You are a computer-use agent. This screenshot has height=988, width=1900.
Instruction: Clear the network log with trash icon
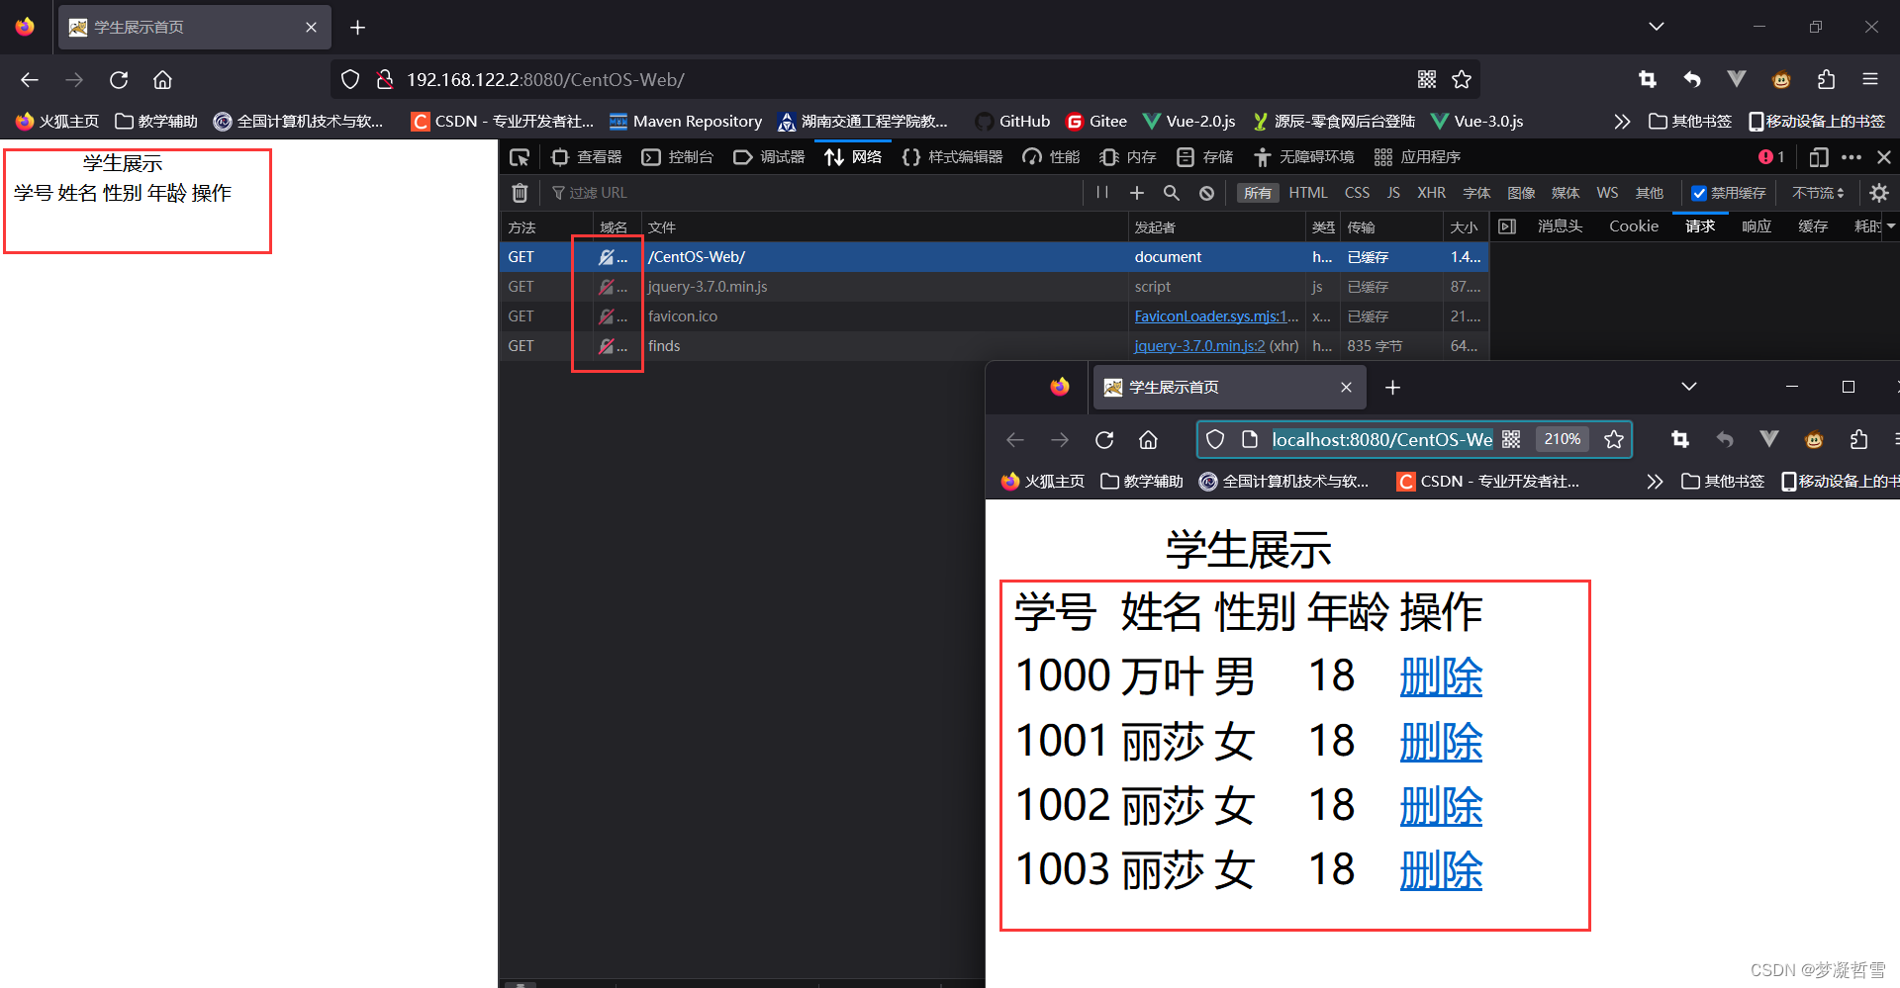pos(520,193)
